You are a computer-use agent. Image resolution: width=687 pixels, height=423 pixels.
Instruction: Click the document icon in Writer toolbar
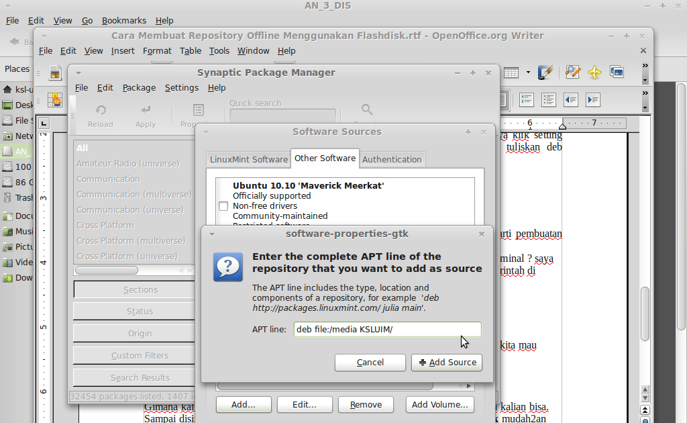[x=55, y=73]
